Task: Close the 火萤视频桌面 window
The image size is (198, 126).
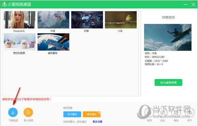Action: click(x=193, y=5)
